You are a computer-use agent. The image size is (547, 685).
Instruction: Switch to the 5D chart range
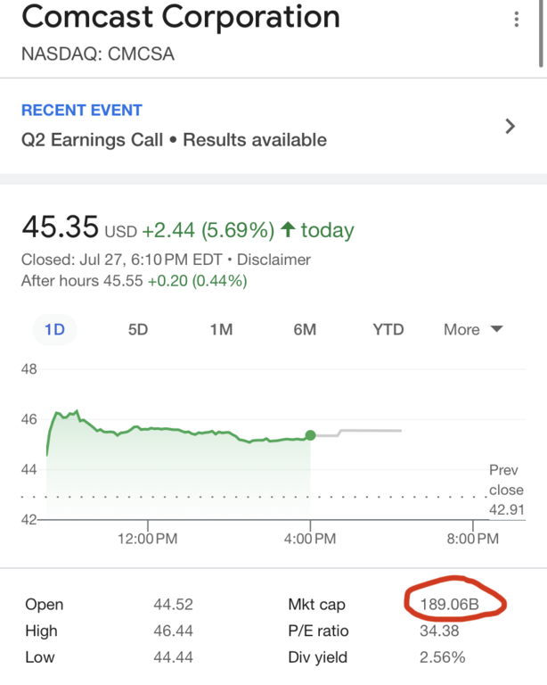138,329
